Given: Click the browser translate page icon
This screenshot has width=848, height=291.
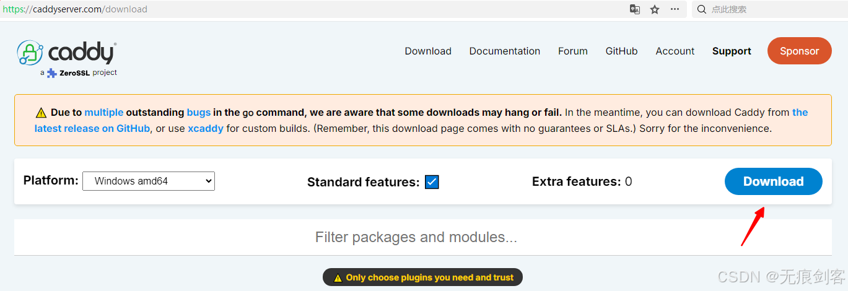Looking at the screenshot, I should pos(635,9).
